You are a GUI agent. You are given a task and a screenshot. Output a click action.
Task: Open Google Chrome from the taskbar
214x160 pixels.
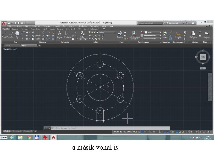tap(29, 137)
